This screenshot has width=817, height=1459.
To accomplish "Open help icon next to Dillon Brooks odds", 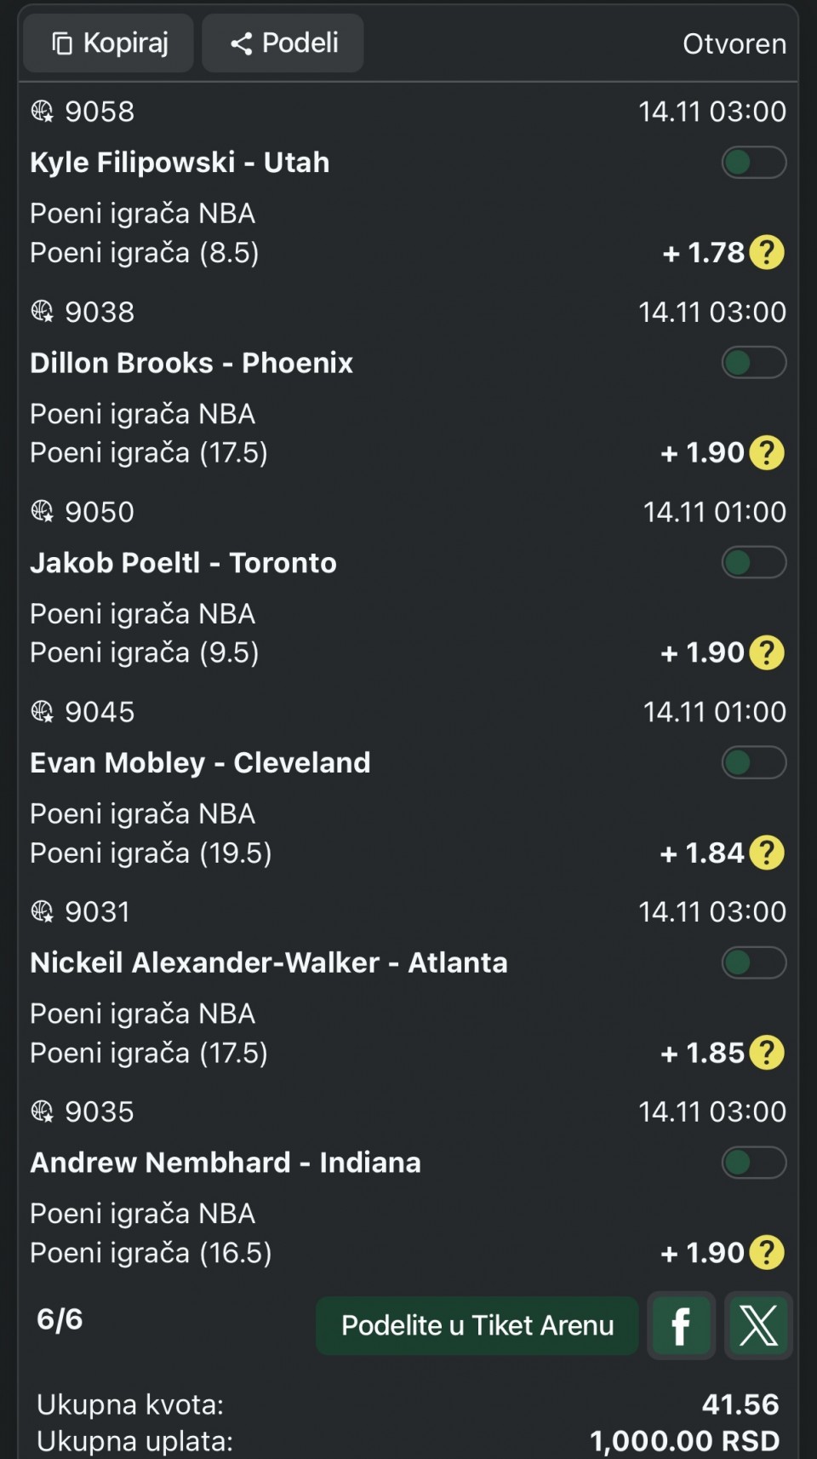I will click(767, 453).
